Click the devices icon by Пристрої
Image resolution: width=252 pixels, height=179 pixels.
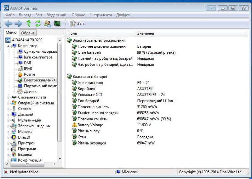(14, 143)
